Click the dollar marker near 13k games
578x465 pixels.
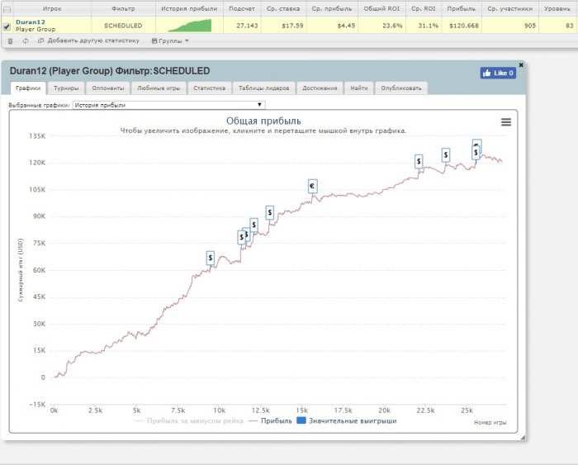(x=269, y=212)
